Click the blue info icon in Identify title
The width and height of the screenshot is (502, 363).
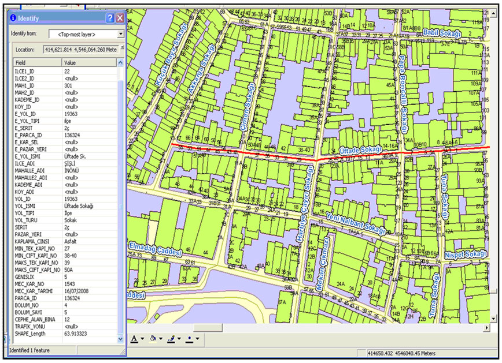(x=13, y=18)
